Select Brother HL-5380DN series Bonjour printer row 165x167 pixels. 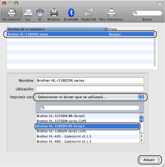pyautogui.click(x=80, y=34)
